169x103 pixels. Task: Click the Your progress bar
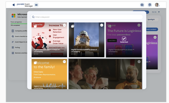click(x=19, y=24)
